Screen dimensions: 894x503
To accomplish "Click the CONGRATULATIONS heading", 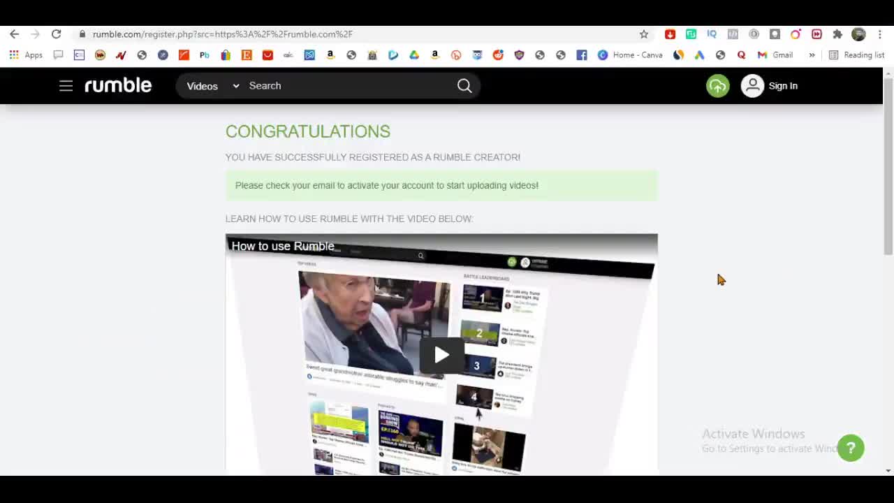I will [x=308, y=131].
